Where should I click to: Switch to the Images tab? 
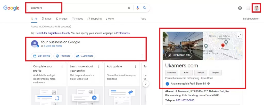[62, 19]
